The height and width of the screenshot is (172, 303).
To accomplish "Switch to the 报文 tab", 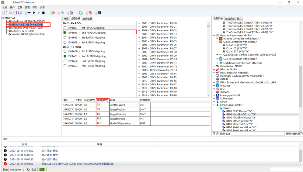I will pos(239,19).
